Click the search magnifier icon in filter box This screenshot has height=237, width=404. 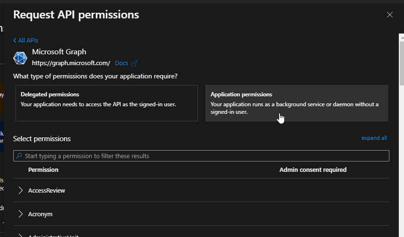pyautogui.click(x=19, y=156)
